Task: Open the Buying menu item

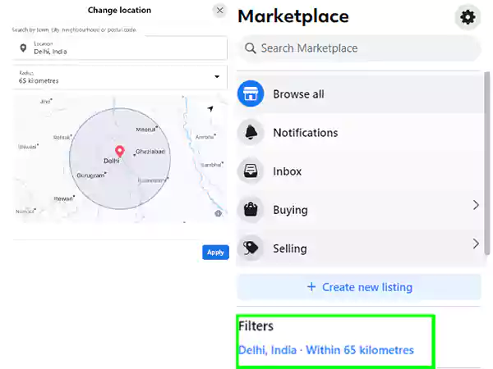Action: coord(360,210)
